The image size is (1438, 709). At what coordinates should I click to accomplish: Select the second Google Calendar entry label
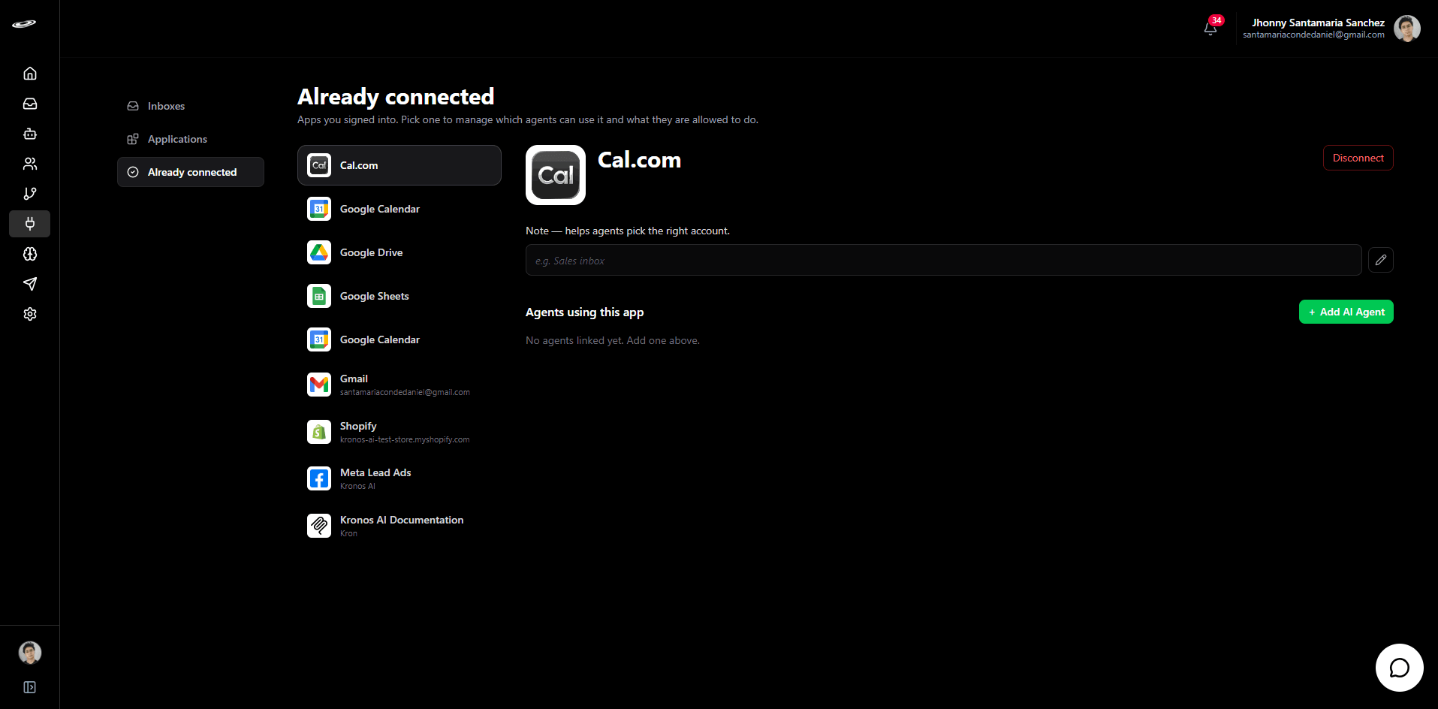point(380,339)
